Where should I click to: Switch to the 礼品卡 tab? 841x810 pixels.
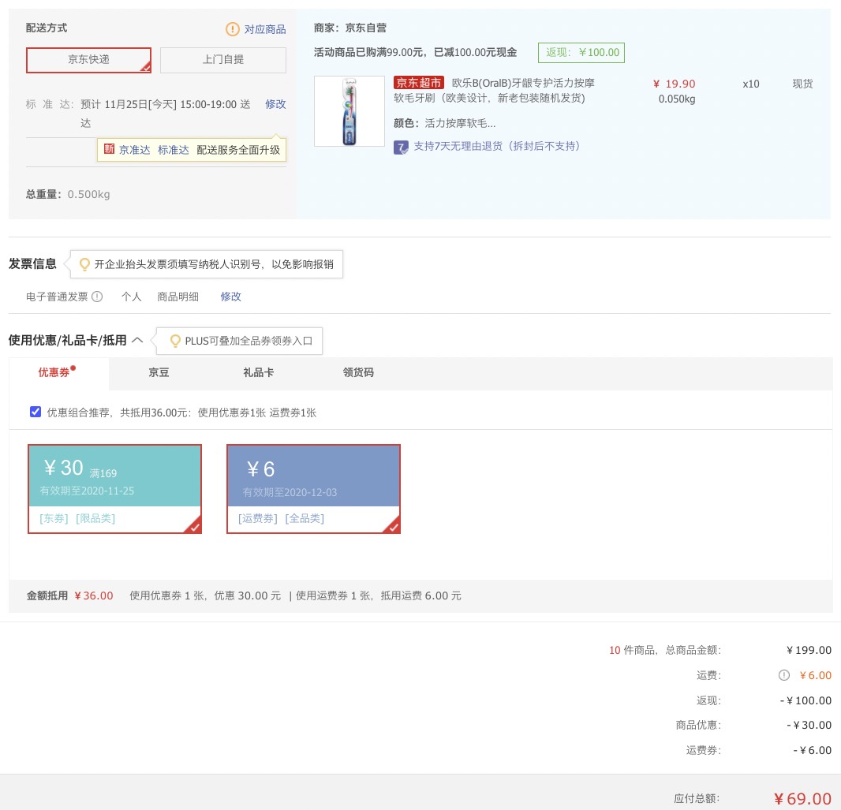259,372
